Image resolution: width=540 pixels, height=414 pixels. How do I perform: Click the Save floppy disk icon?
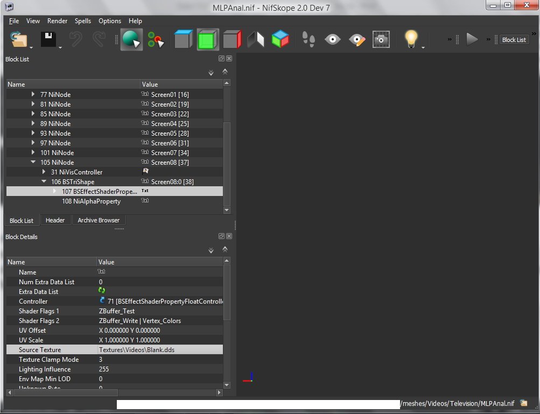49,40
